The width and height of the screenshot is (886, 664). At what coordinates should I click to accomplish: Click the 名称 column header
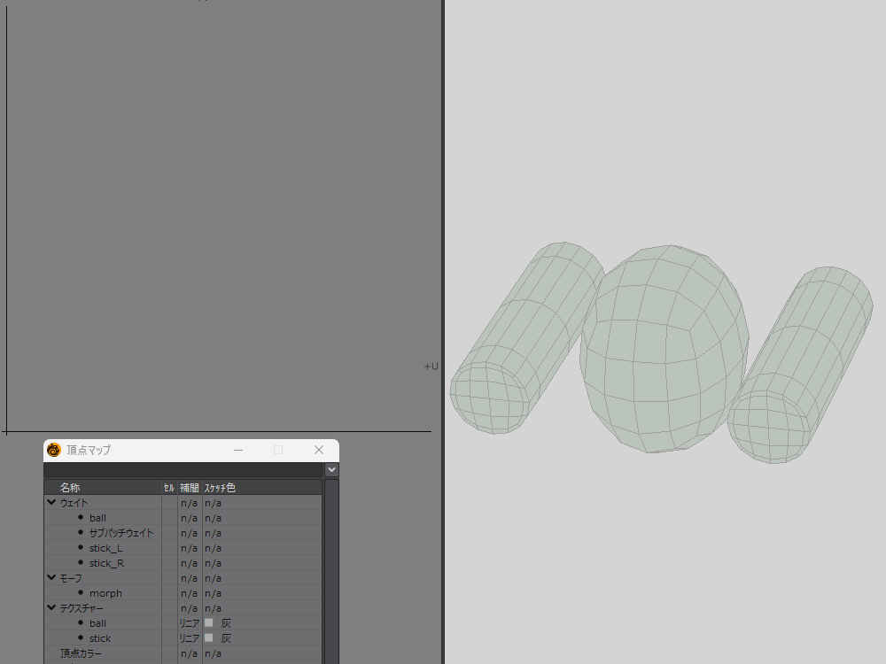[70, 488]
